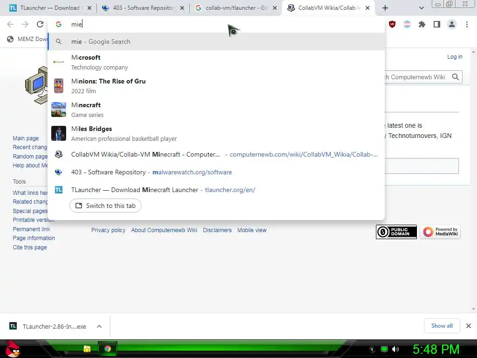Click the Log in link
The height and width of the screenshot is (358, 477).
[x=455, y=56]
